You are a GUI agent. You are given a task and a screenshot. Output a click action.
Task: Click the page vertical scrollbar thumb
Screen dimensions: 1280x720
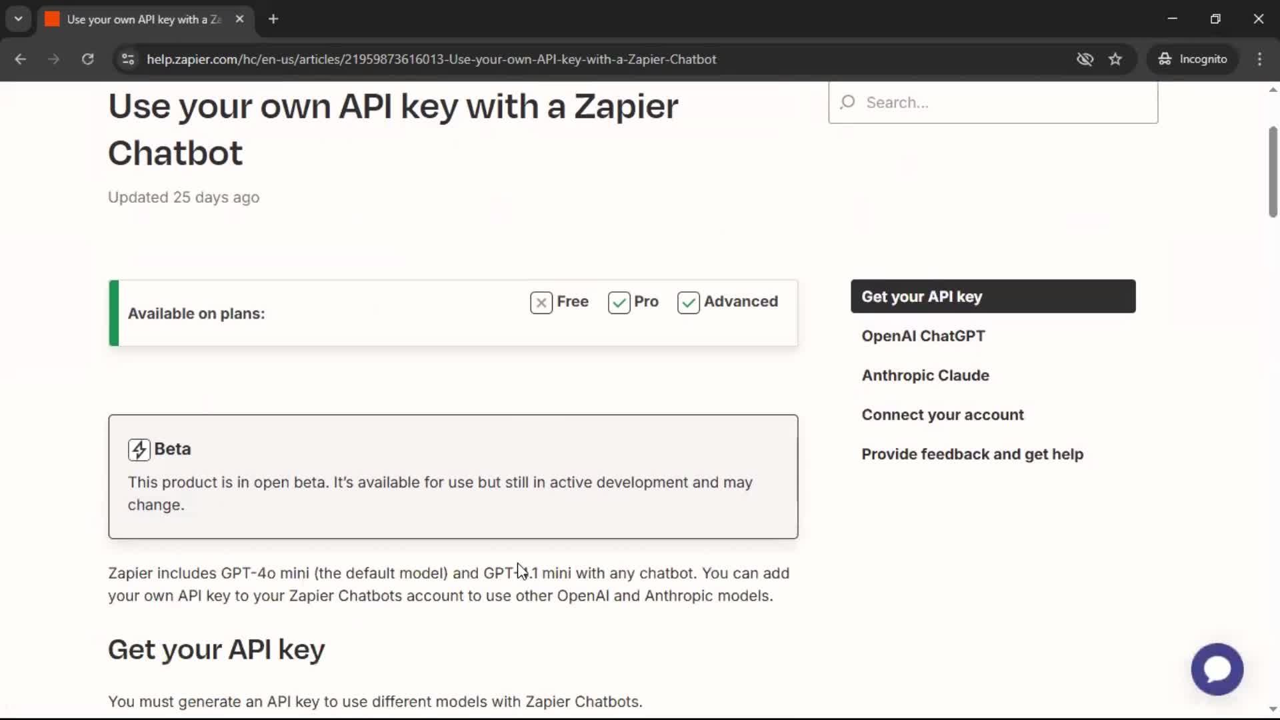[x=1273, y=171]
